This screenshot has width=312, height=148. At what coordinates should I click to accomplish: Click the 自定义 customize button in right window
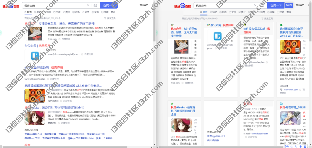[x=289, y=5]
